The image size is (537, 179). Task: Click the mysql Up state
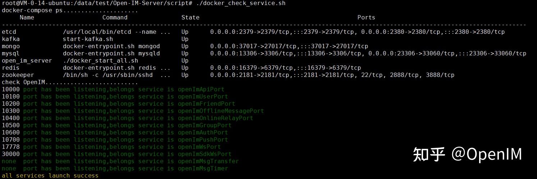tap(185, 54)
